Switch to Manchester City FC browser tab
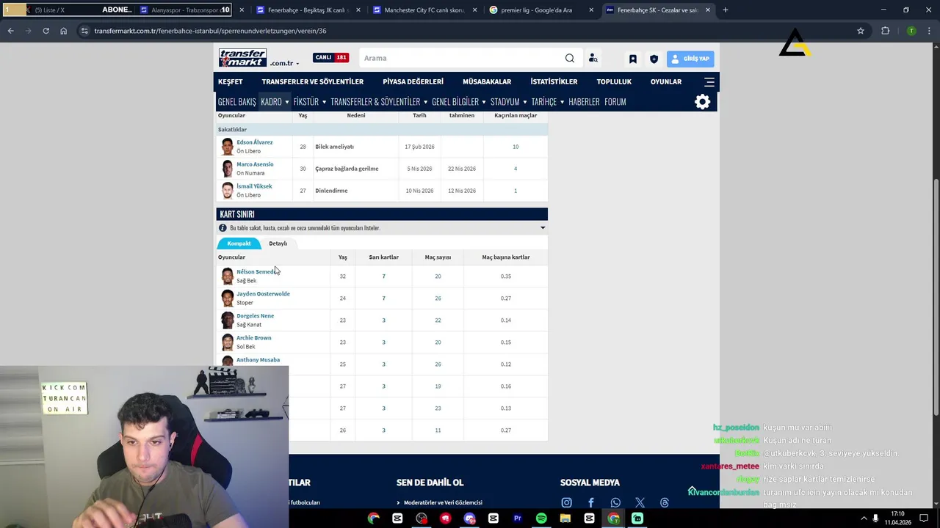The image size is (940, 528). tap(424, 10)
